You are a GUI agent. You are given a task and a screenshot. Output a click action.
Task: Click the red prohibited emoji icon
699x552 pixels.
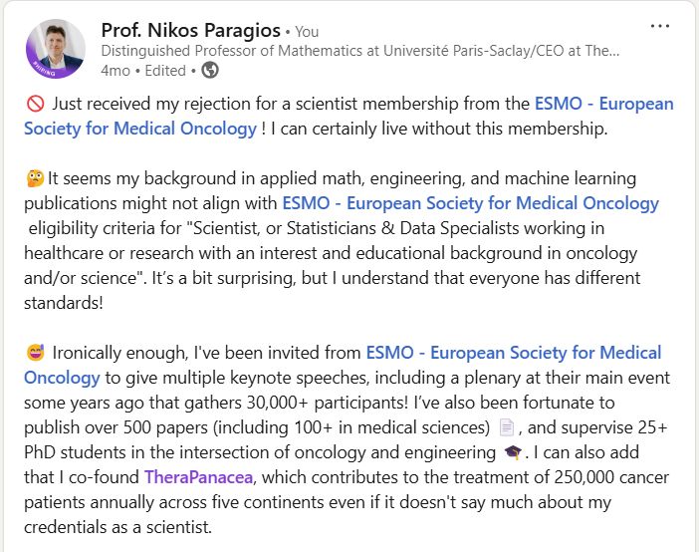tap(35, 104)
